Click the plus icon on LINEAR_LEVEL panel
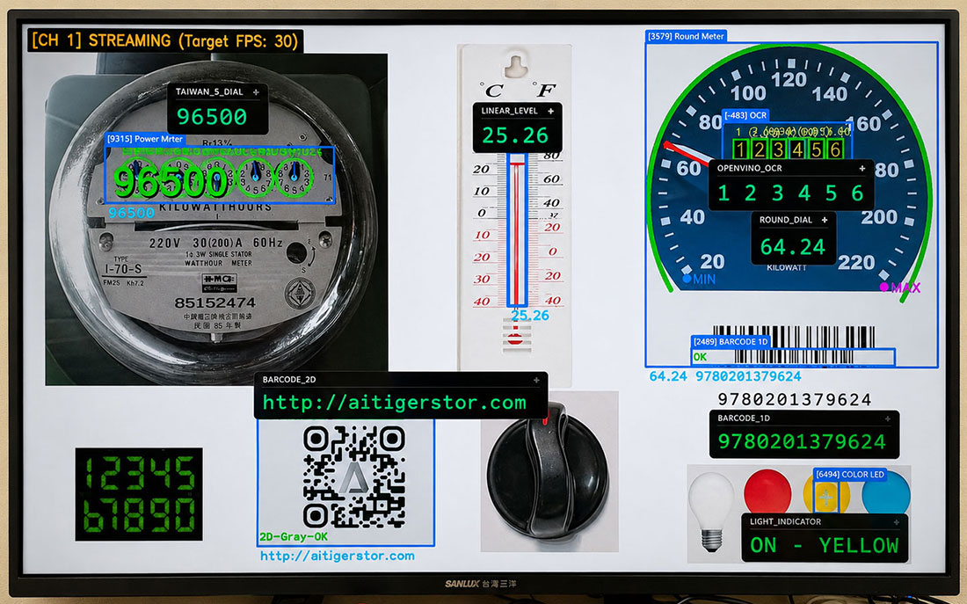This screenshot has height=604, width=967. (550, 111)
